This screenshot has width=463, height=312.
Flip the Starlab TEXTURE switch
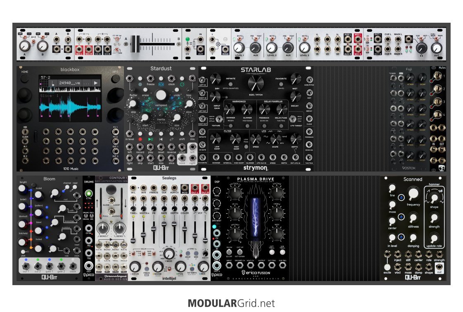[x=219, y=119]
